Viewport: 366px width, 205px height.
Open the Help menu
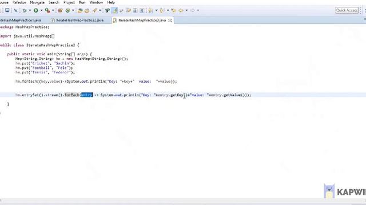point(111,2)
